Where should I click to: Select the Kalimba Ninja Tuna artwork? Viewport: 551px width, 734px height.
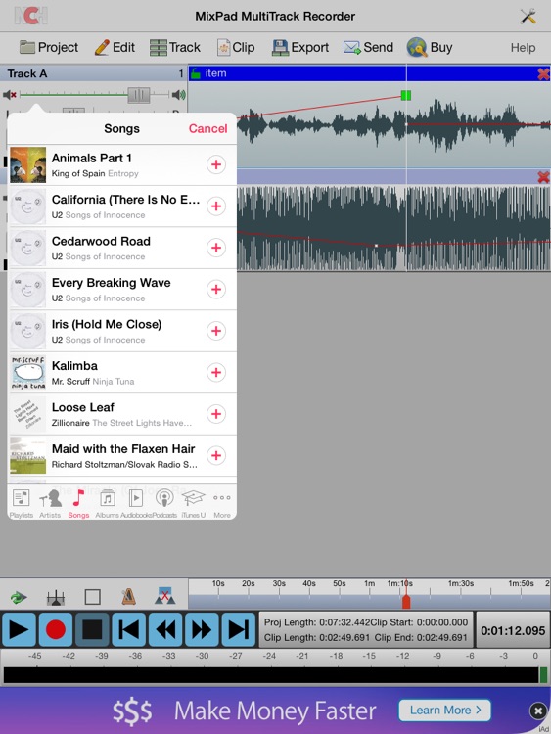(x=28, y=373)
